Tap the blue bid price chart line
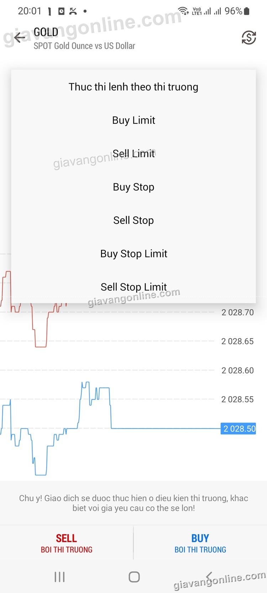 (x=160, y=429)
